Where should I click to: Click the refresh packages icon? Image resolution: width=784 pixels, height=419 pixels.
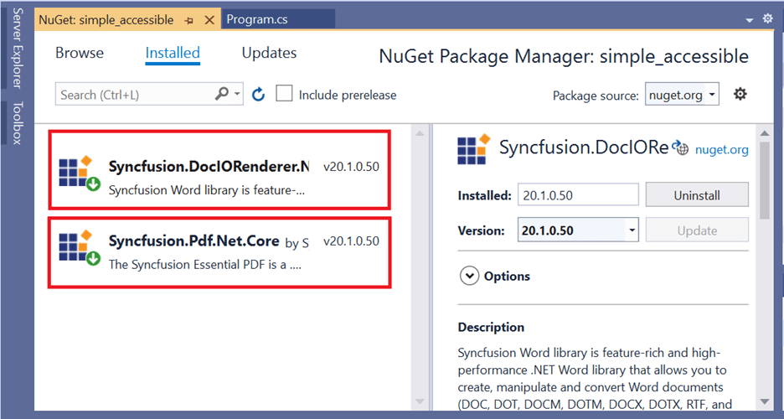258,95
